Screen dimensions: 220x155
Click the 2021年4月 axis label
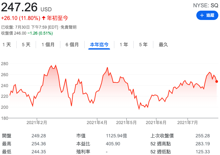(x=97, y=123)
